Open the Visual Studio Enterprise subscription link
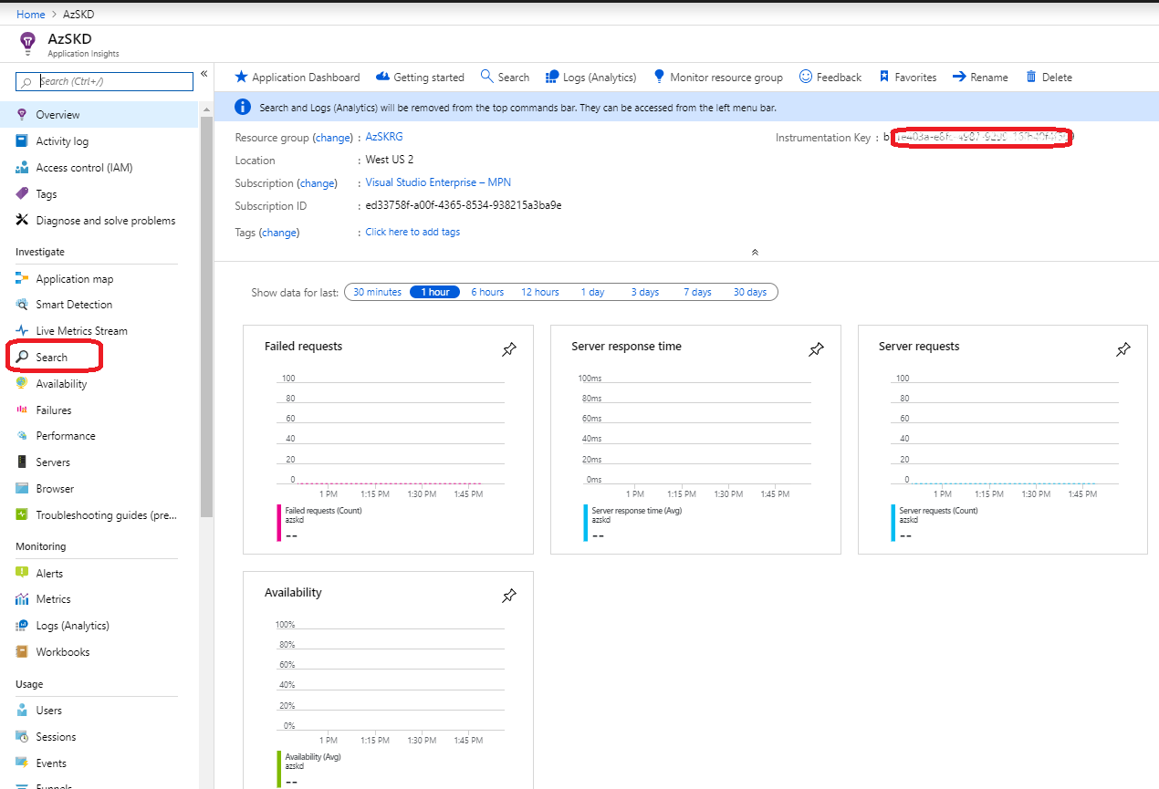The height and width of the screenshot is (789, 1159). click(438, 182)
